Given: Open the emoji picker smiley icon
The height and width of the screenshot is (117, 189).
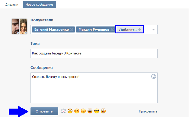Looking at the screenshot, I should coord(154,76).
